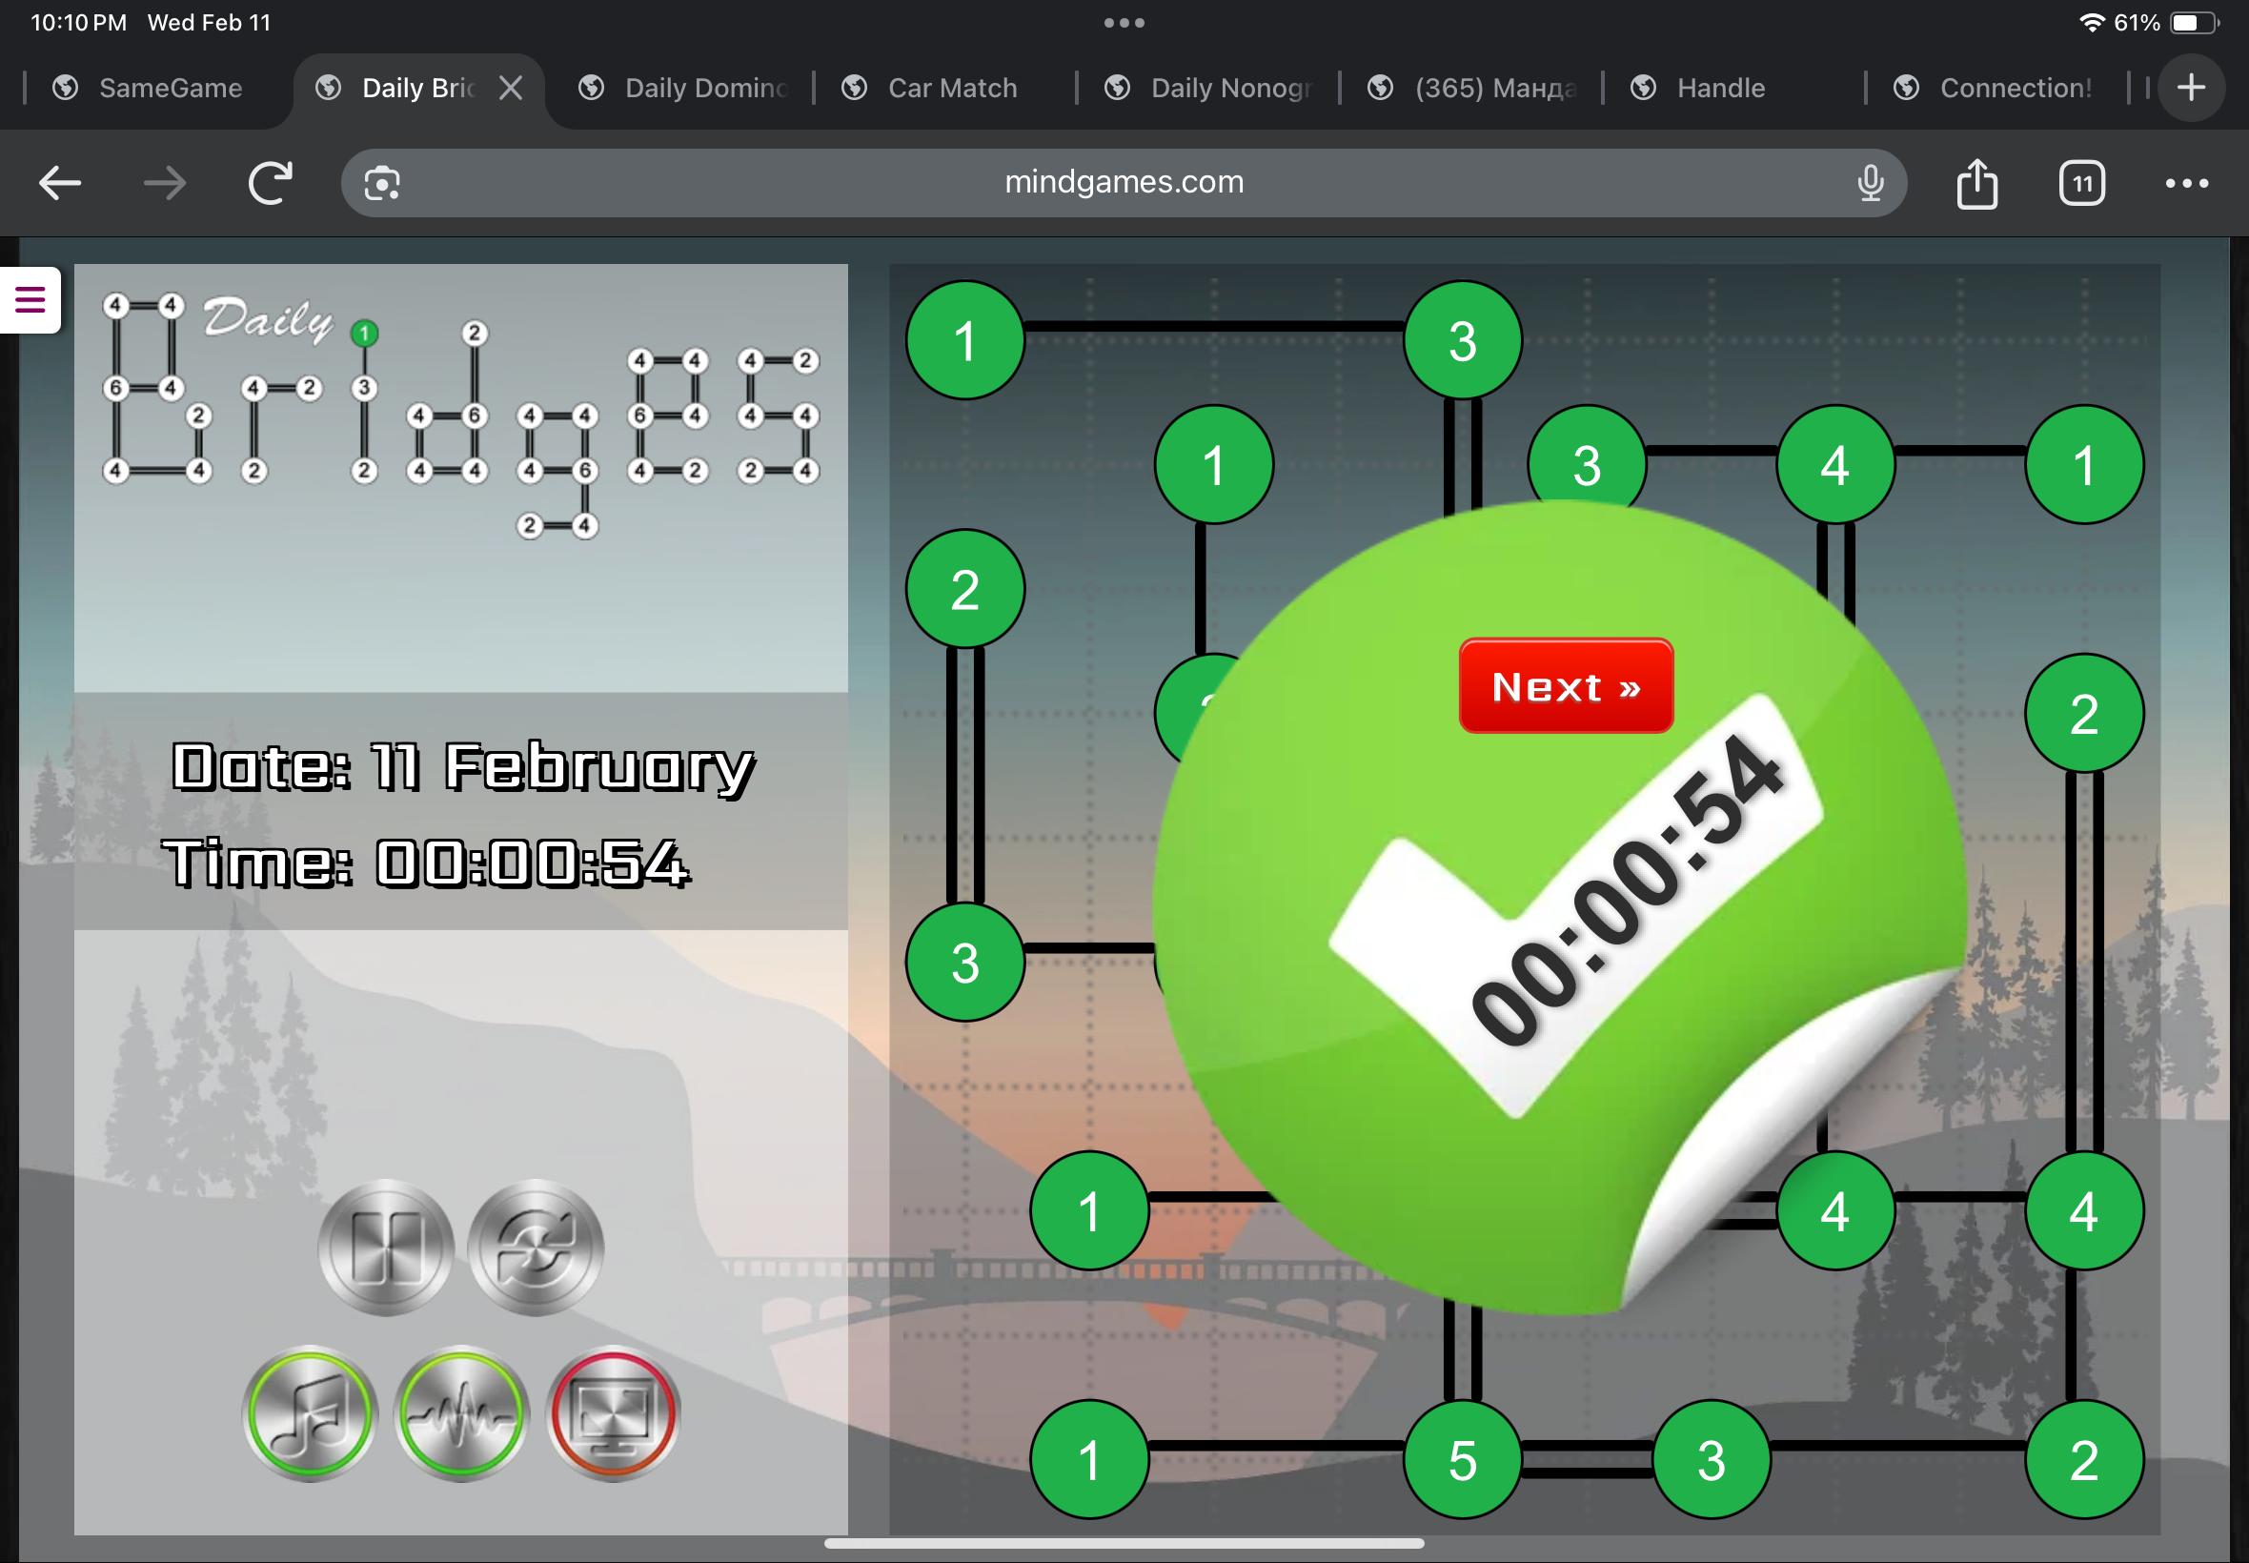Image resolution: width=2249 pixels, height=1563 pixels.
Task: Tap the camera lens search icon
Action: click(382, 183)
